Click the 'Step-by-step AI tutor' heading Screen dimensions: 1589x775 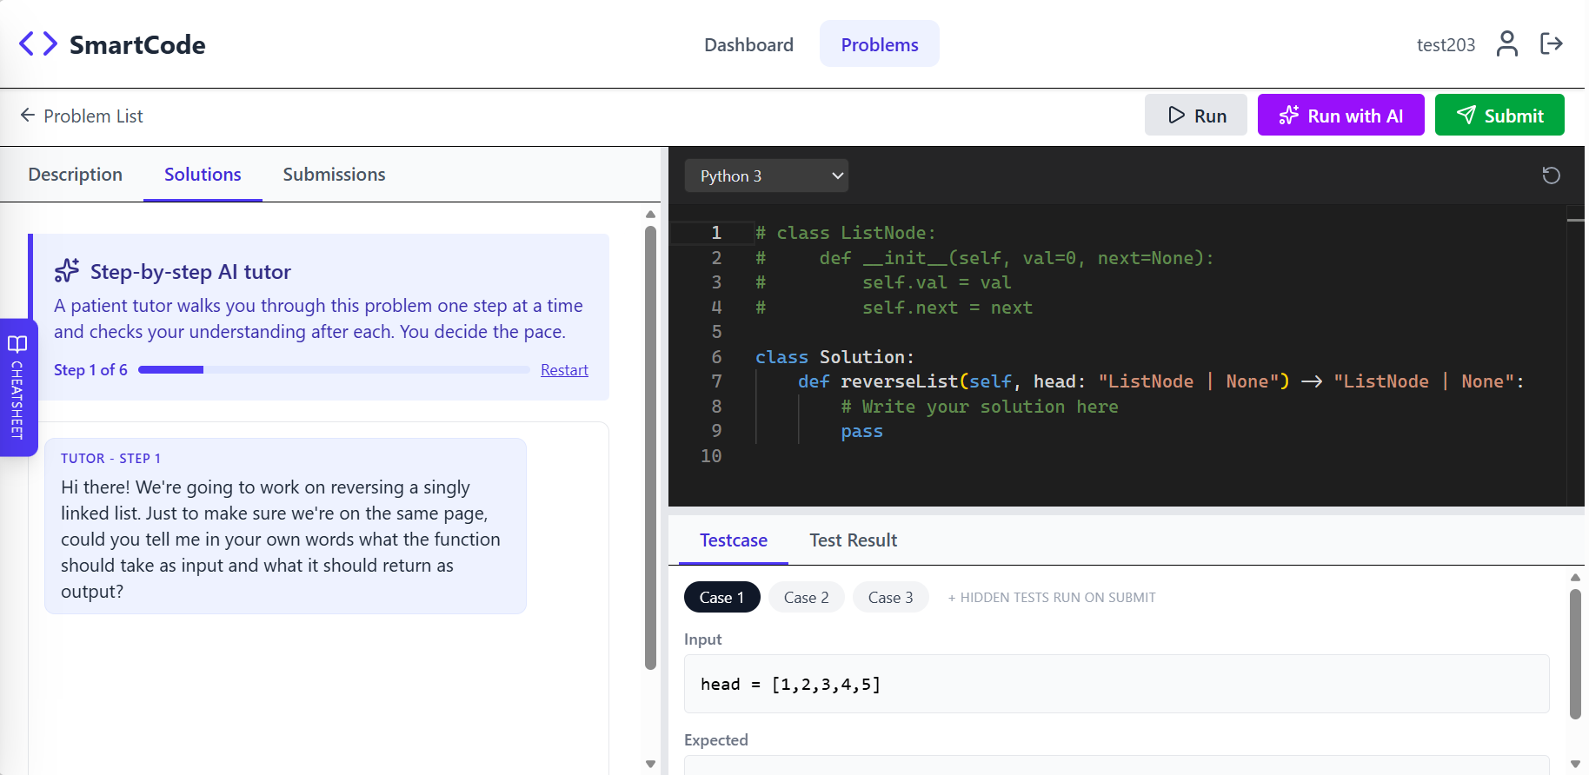pyautogui.click(x=190, y=272)
